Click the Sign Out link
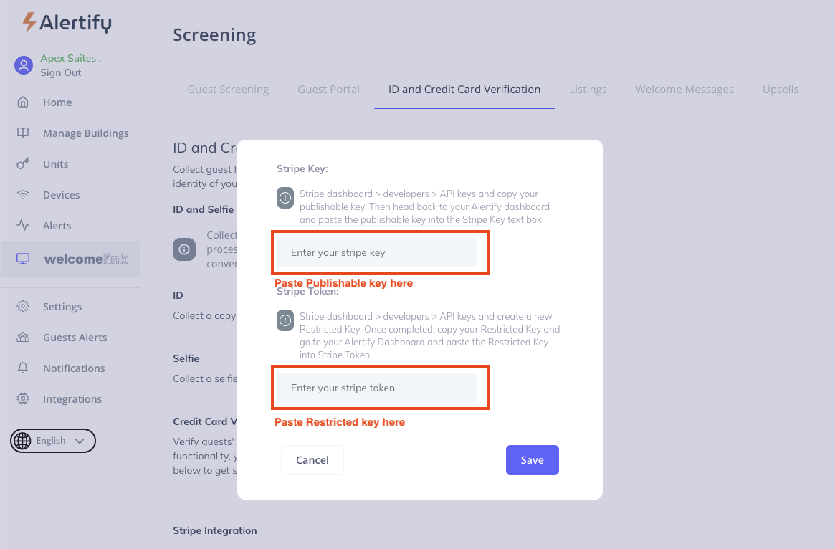The image size is (835, 549). tap(61, 72)
